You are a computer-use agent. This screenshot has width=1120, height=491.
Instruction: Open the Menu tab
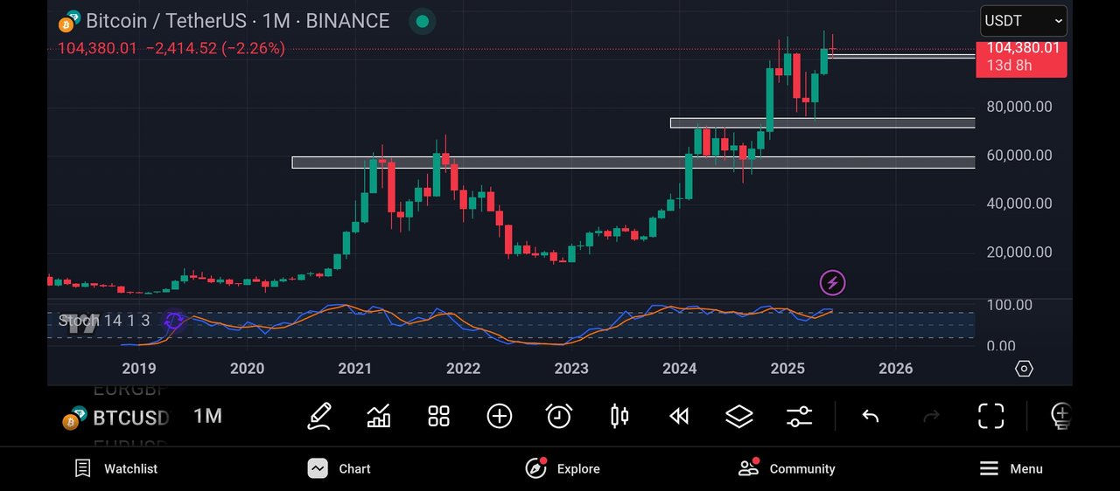coord(1011,468)
